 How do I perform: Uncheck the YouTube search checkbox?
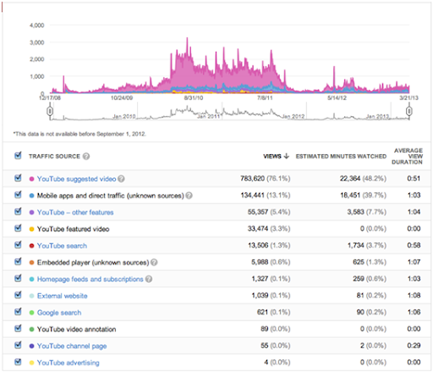pyautogui.click(x=18, y=245)
